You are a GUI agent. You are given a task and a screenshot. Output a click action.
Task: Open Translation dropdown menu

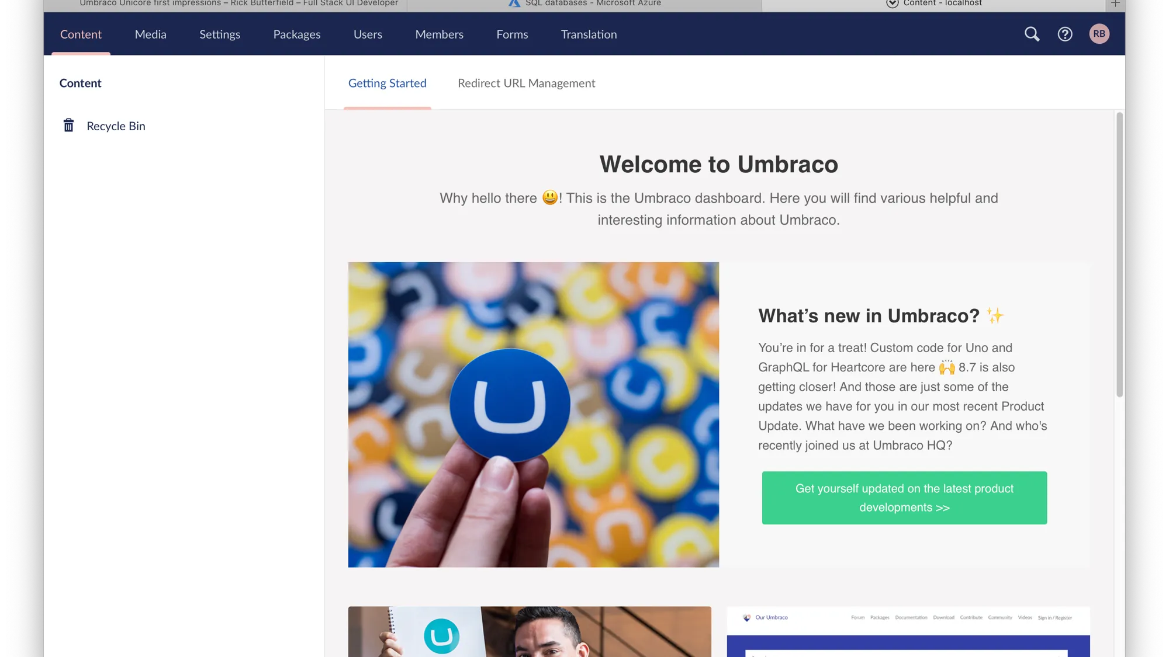587,34
